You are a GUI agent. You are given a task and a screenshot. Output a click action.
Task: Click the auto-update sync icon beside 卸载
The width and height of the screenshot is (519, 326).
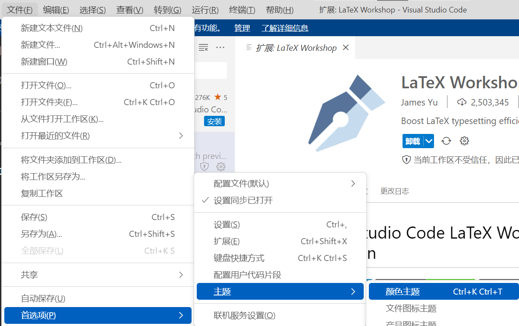point(446,141)
